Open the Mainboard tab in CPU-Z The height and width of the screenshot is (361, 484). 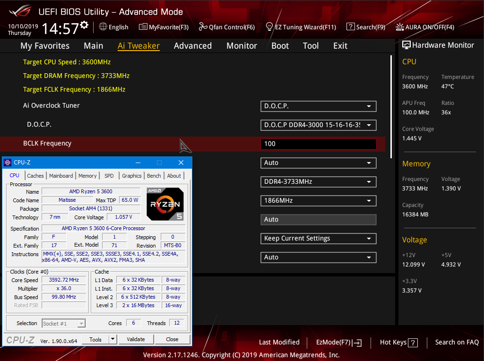point(61,176)
